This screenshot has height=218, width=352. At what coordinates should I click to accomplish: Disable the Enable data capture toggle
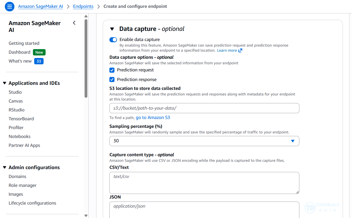point(113,40)
